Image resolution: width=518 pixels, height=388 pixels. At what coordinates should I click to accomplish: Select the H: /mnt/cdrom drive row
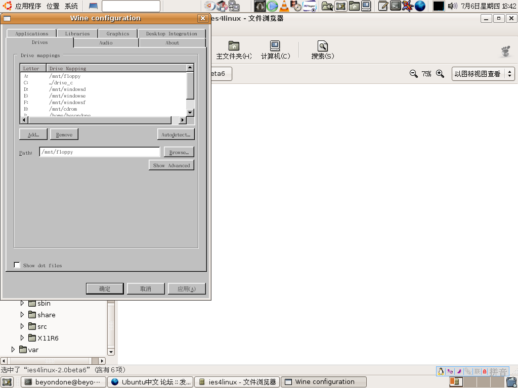coord(103,109)
